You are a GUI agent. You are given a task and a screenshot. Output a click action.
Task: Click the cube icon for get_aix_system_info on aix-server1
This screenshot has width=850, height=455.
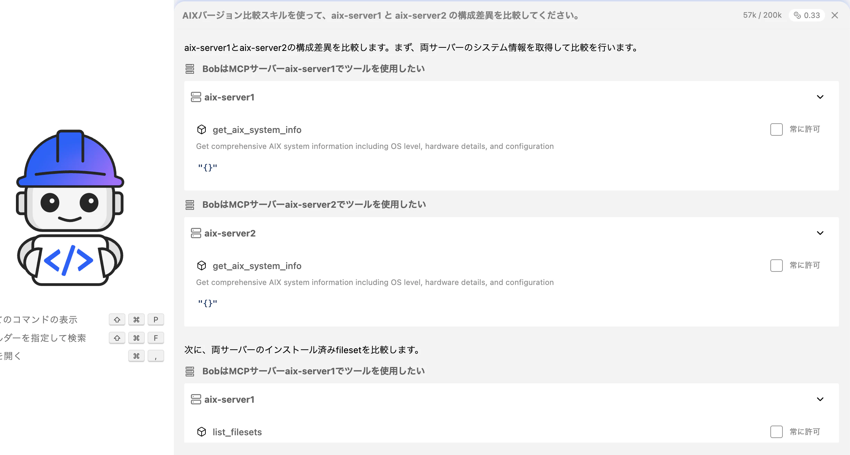click(x=202, y=130)
